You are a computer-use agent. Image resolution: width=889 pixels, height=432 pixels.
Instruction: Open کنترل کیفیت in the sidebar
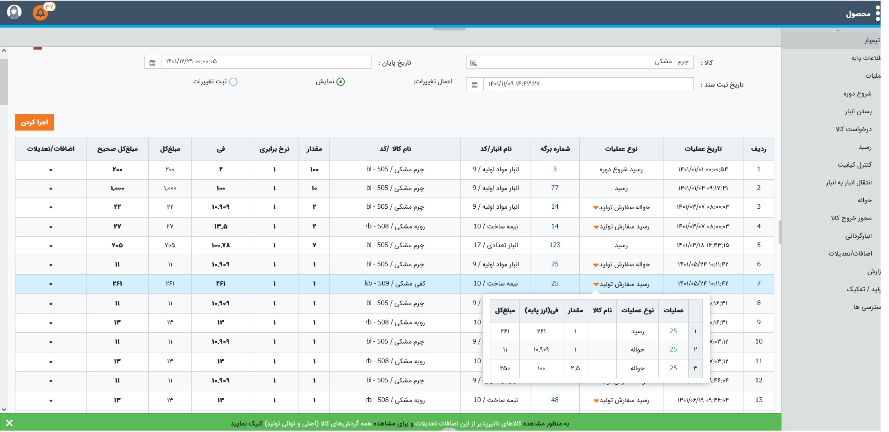[854, 165]
